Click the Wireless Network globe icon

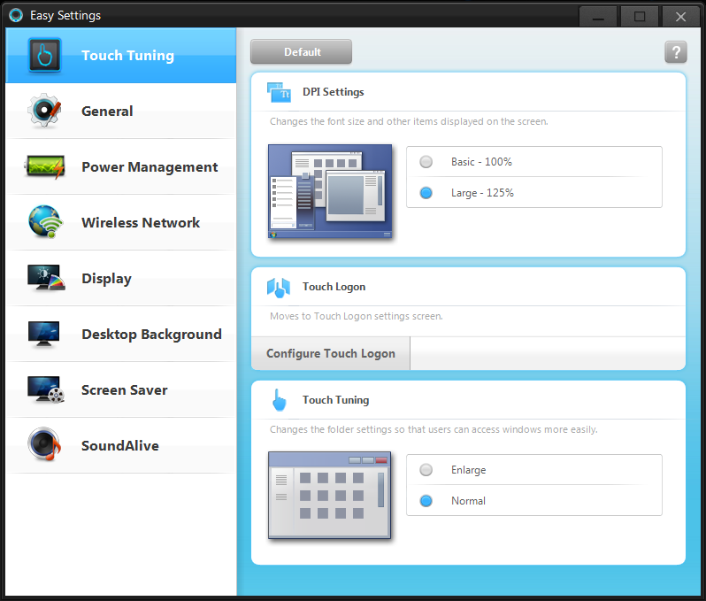(x=45, y=223)
